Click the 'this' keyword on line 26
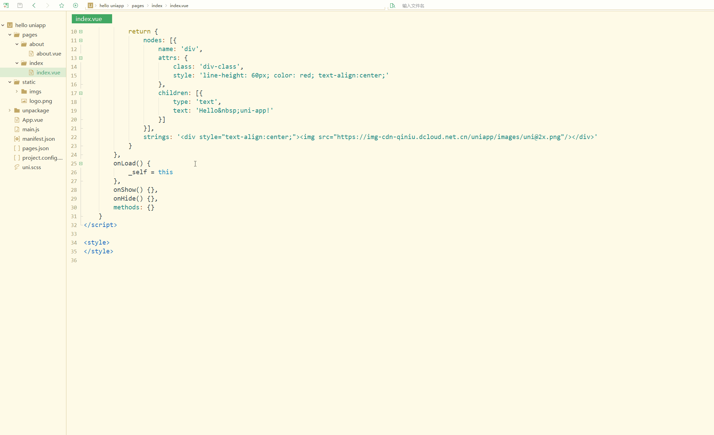The height and width of the screenshot is (435, 714). (x=166, y=172)
